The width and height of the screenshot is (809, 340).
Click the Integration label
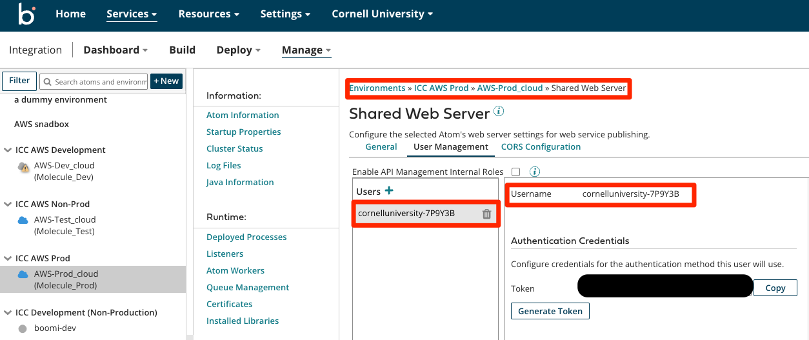35,50
